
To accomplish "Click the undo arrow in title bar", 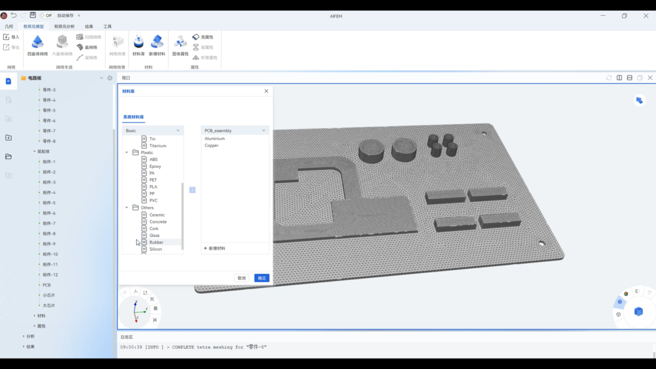I will (x=14, y=15).
